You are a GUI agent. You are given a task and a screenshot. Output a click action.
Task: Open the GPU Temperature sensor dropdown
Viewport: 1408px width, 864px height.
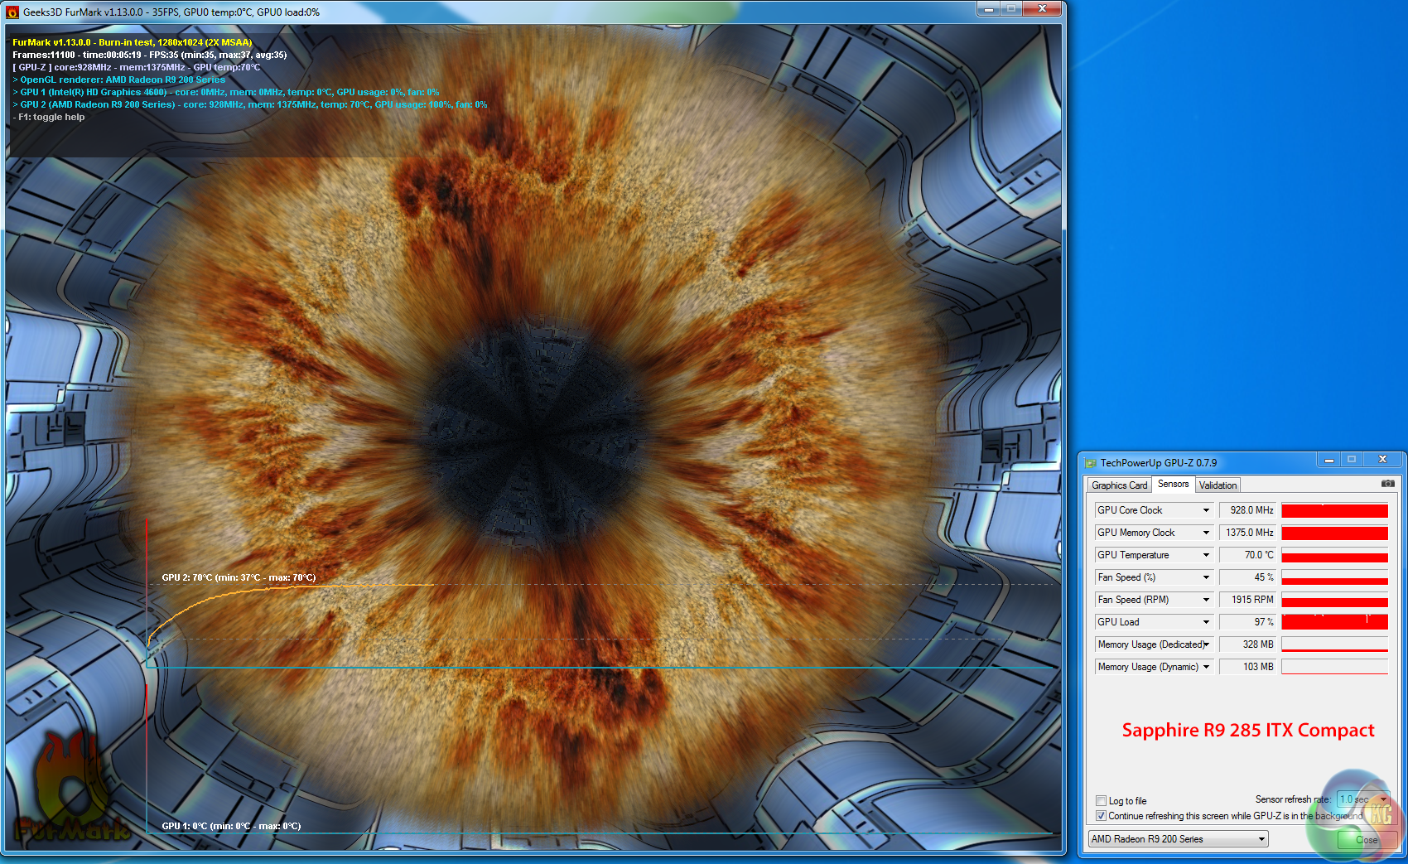tap(1206, 555)
